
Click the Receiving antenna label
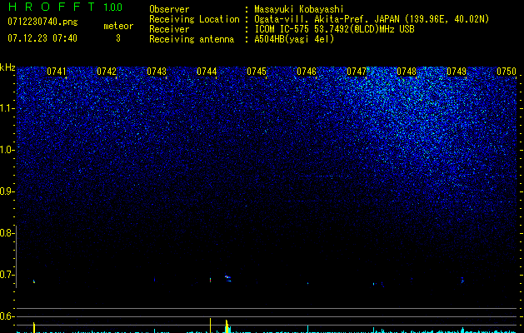(192, 39)
